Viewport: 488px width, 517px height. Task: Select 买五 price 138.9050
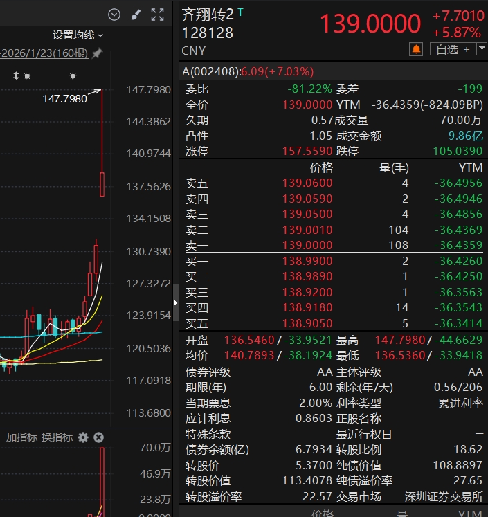point(307,323)
